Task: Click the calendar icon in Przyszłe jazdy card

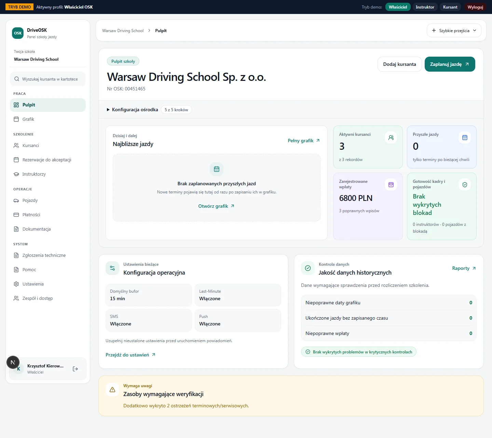Action: click(x=465, y=137)
